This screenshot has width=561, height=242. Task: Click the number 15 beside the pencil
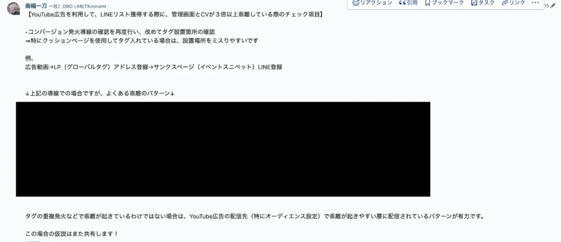point(547,6)
